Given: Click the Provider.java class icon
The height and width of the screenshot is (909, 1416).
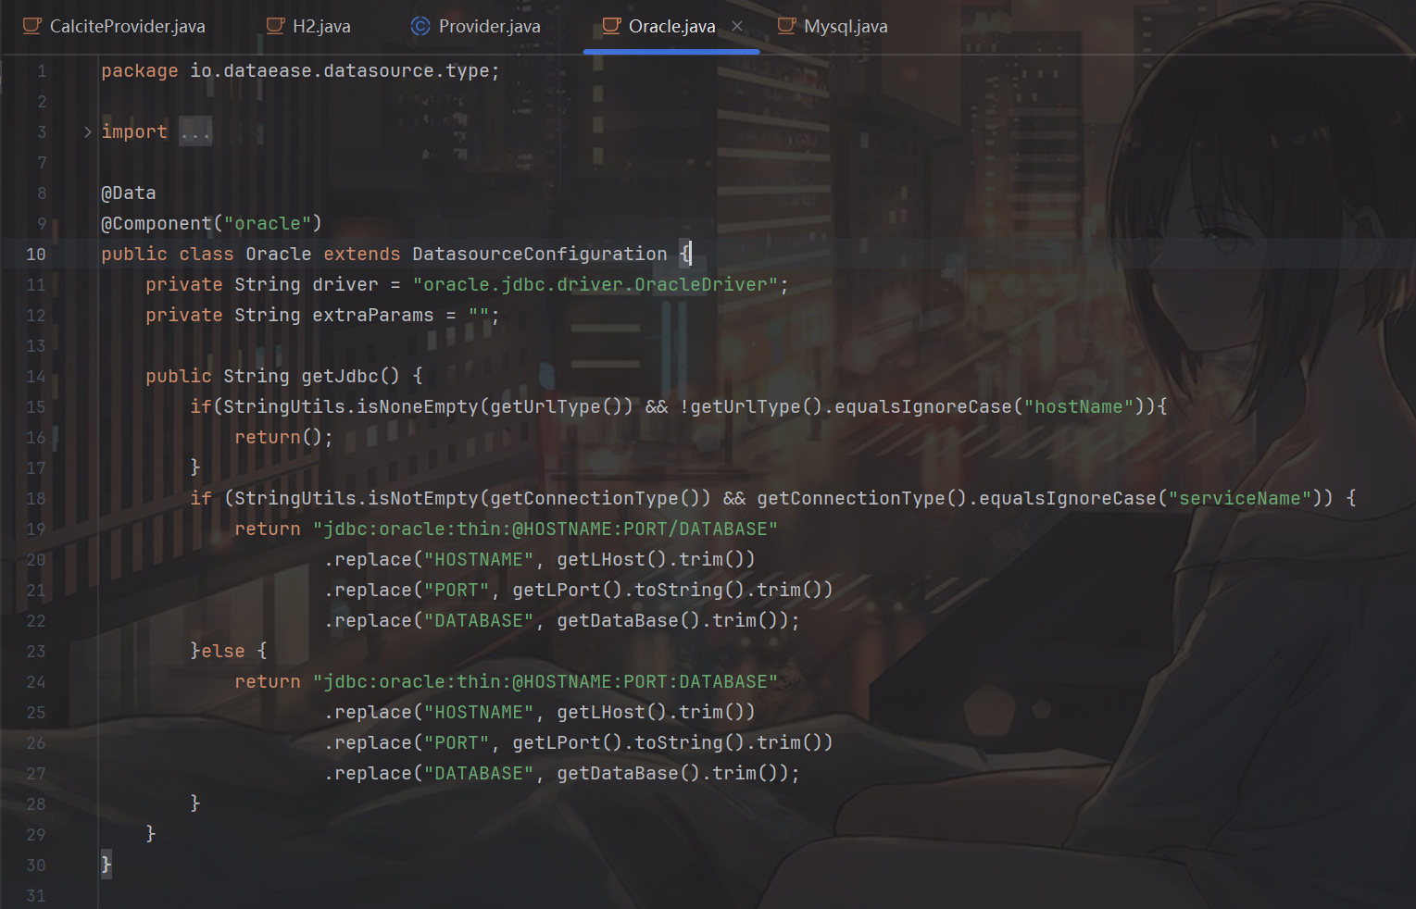Looking at the screenshot, I should (x=420, y=26).
